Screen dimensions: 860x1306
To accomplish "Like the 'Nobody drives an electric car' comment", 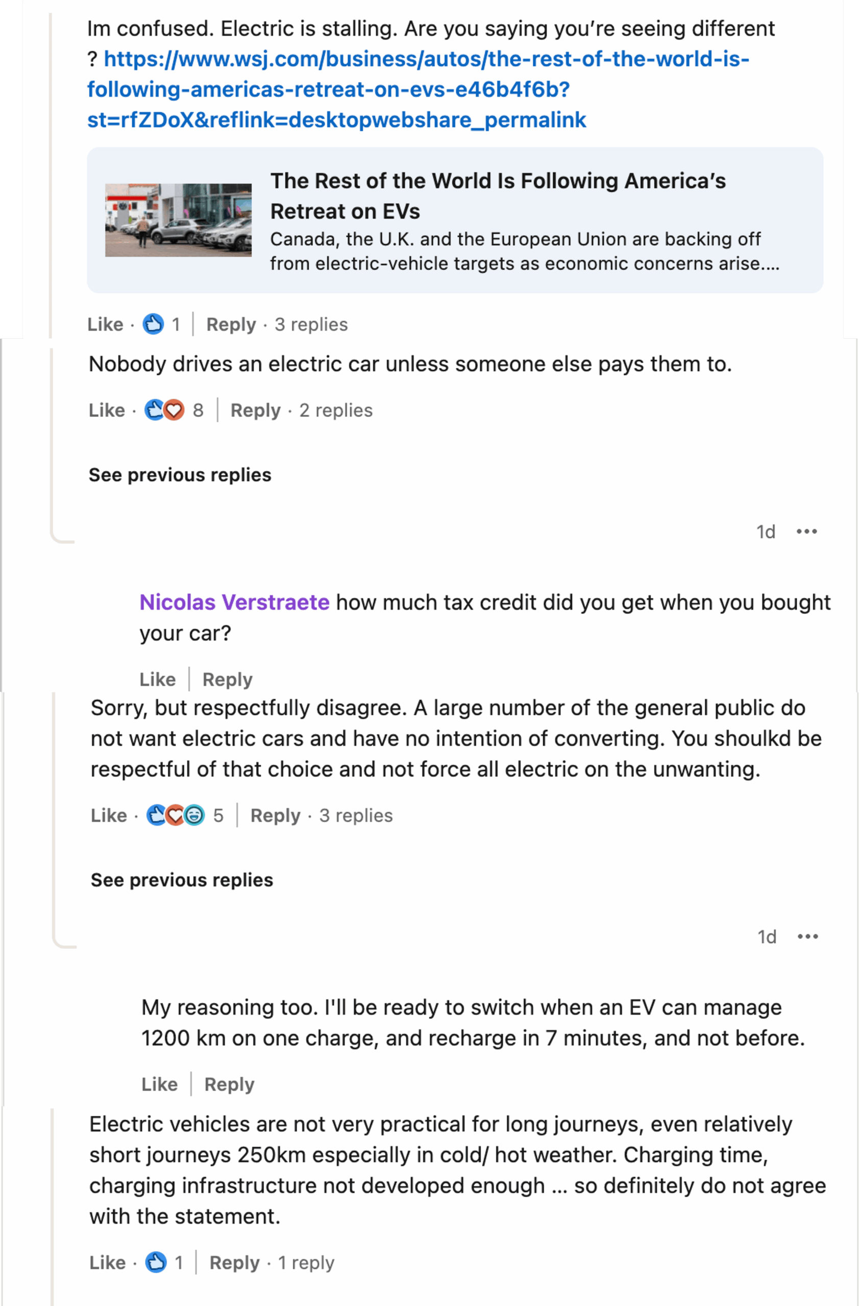I will pos(107,410).
